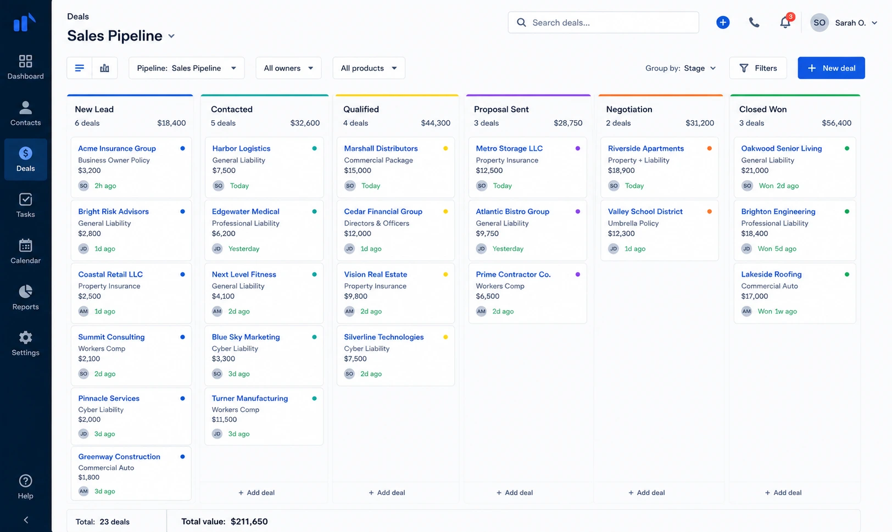Click AM avatar on Coastal Retail LLC card

pyautogui.click(x=83, y=311)
